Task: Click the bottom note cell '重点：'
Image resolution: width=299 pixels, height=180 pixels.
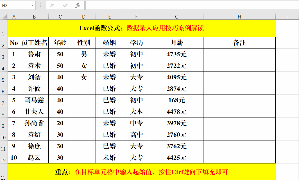Action: point(142,172)
